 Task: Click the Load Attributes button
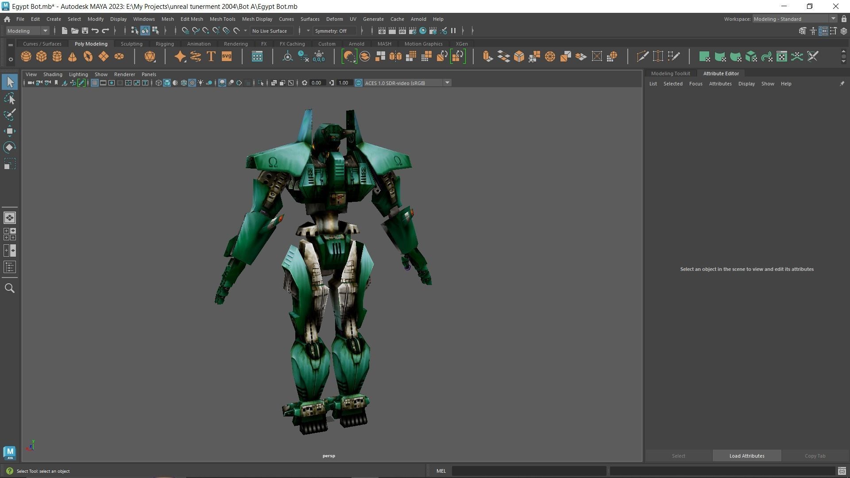pyautogui.click(x=747, y=456)
